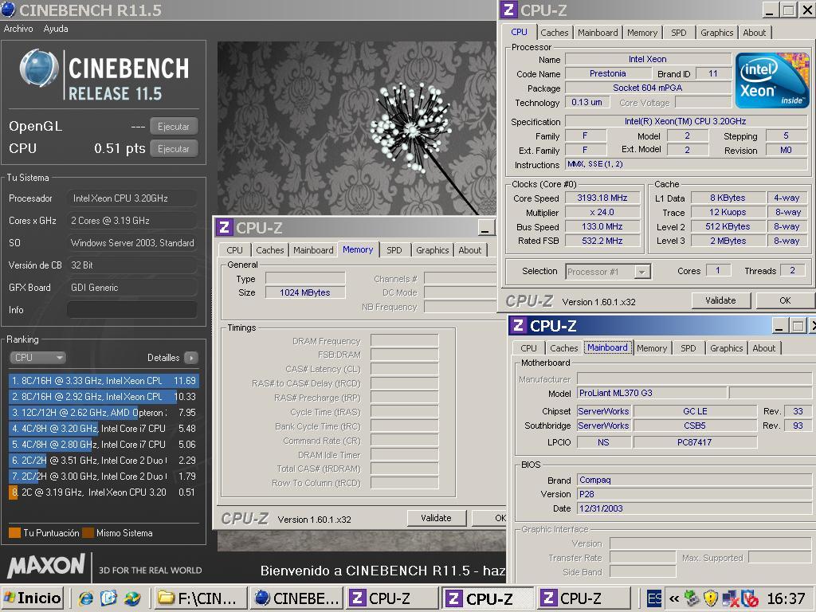
Task: Switch to Memory tab in top CPU-Z window
Action: (642, 33)
